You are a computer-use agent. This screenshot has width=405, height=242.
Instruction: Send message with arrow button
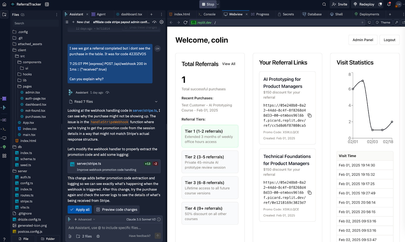[158, 236]
